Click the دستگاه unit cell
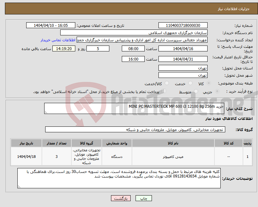The width and height of the screenshot is (258, 207). pos(117,157)
